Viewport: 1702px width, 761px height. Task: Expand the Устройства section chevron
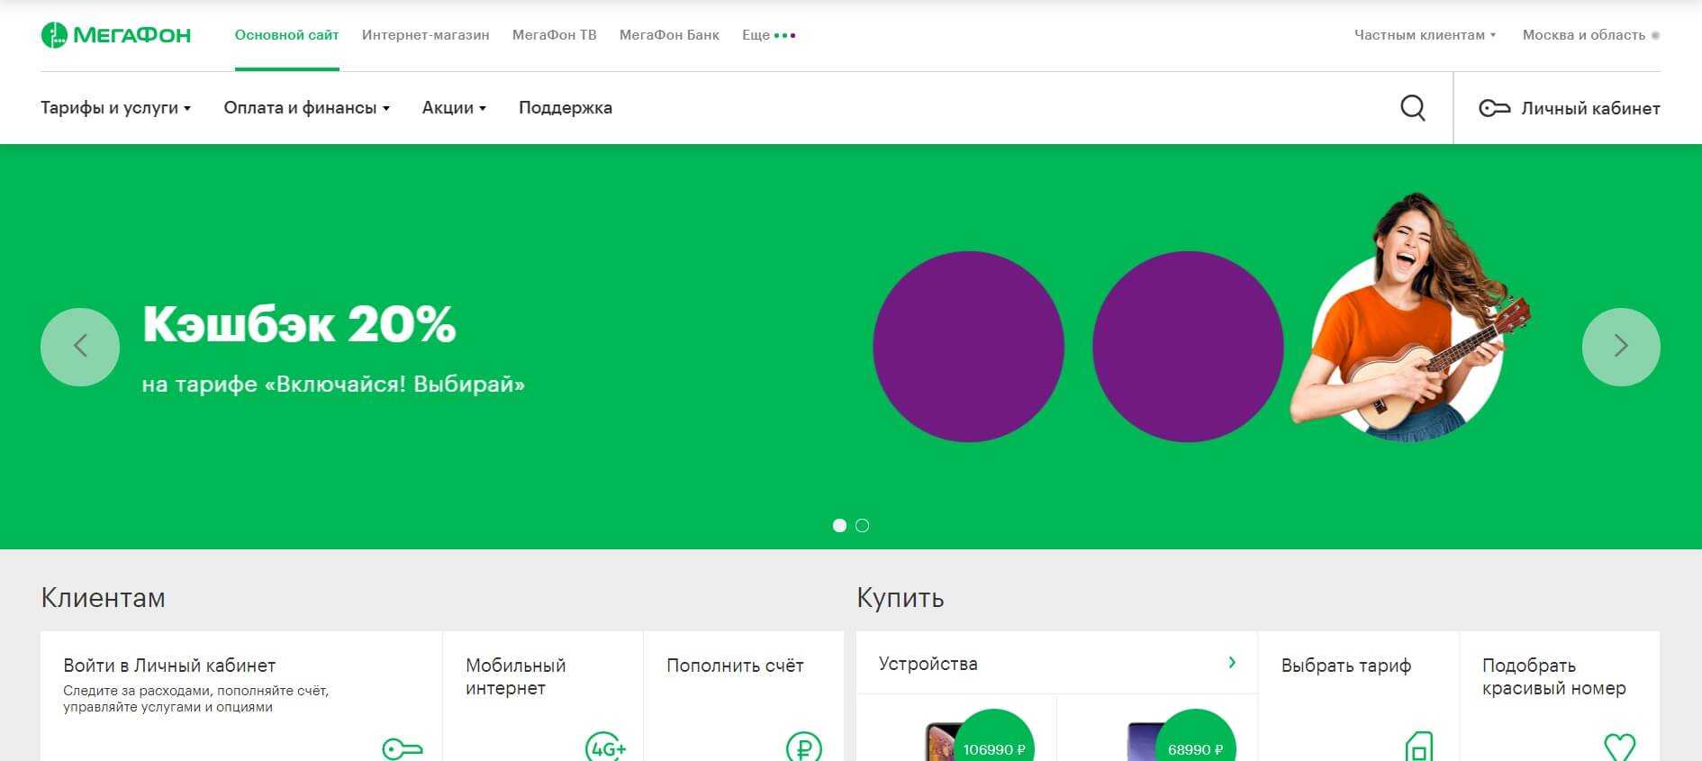(1231, 663)
